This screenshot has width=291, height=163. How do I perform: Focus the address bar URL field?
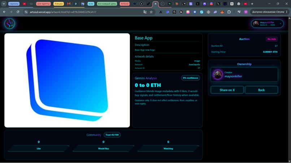click(85, 12)
